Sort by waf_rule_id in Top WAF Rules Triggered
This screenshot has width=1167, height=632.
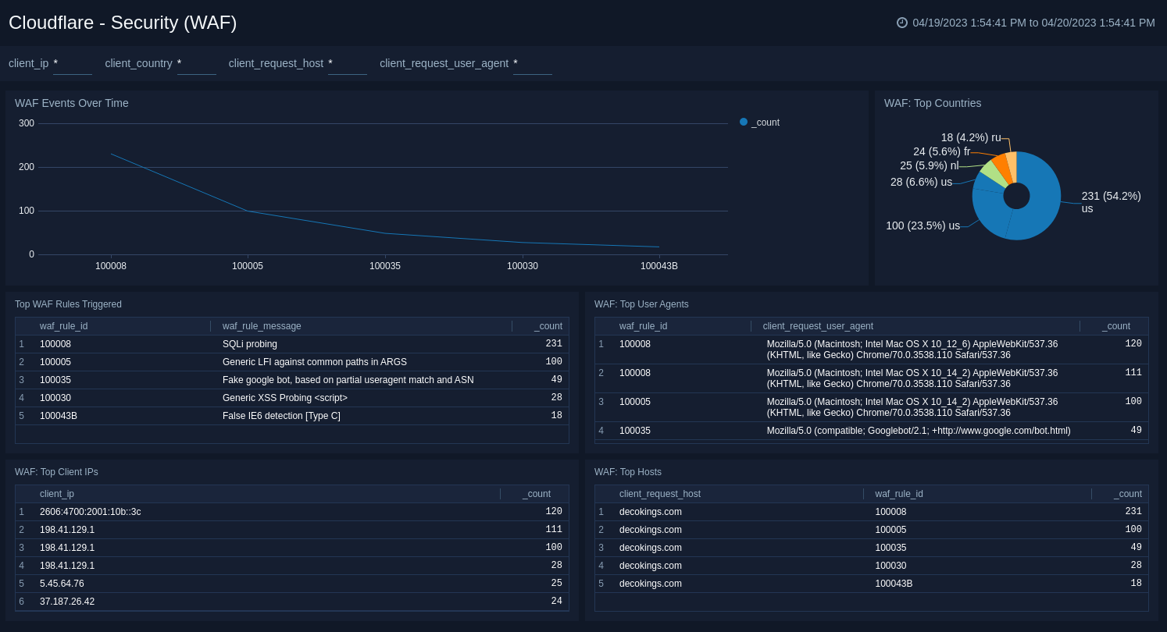tap(63, 326)
